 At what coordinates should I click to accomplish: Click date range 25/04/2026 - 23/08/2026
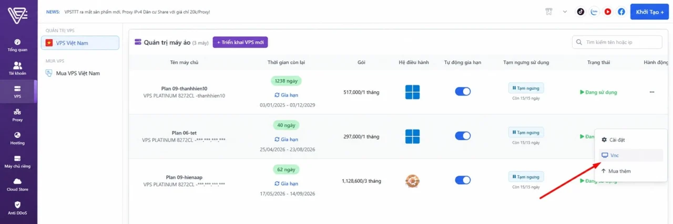click(287, 150)
